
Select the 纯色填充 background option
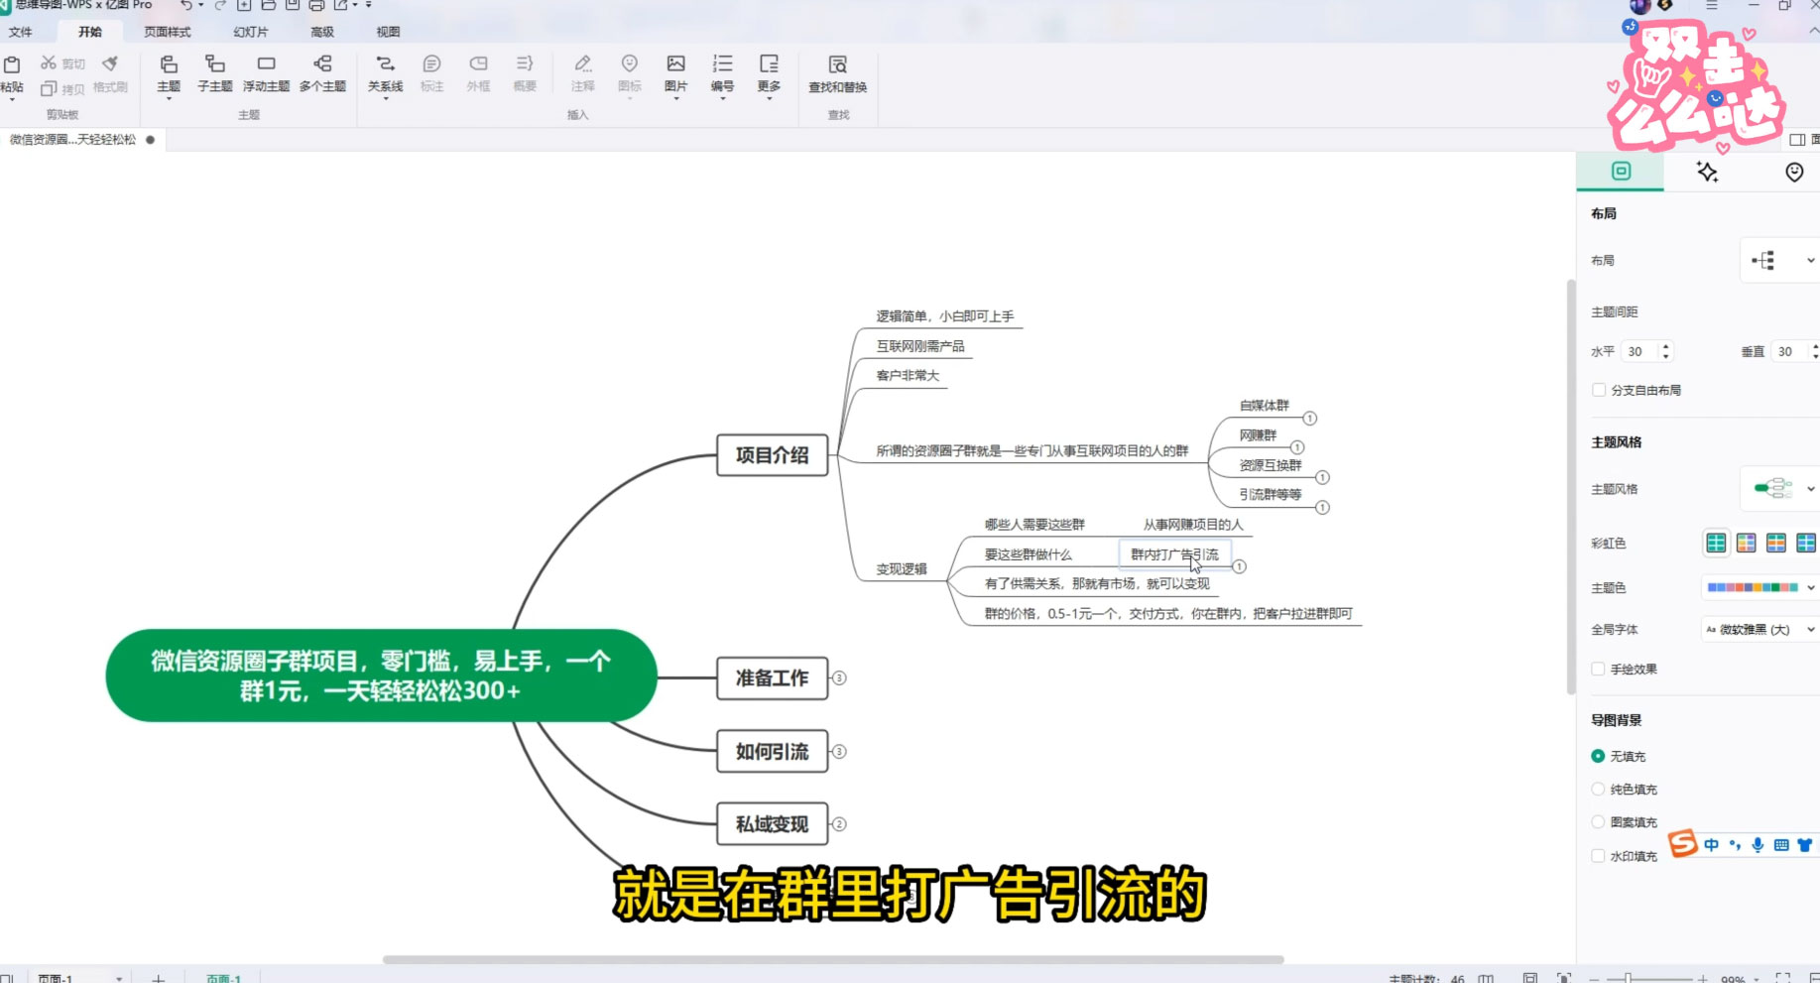point(1597,789)
